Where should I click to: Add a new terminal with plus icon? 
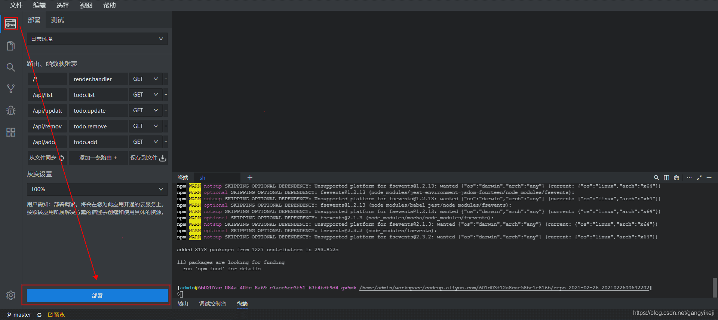[250, 177]
